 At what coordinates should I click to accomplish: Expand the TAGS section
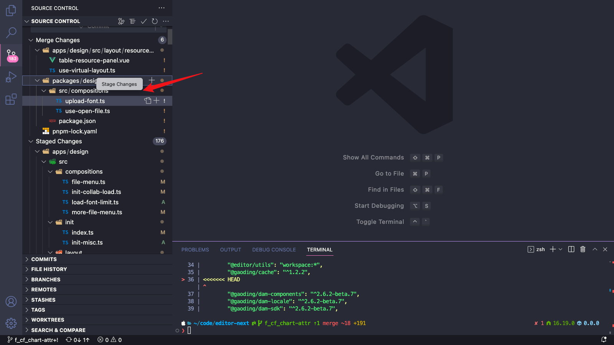click(x=97, y=310)
